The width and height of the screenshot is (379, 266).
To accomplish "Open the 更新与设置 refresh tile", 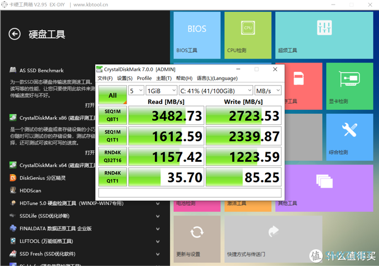I will click(197, 239).
